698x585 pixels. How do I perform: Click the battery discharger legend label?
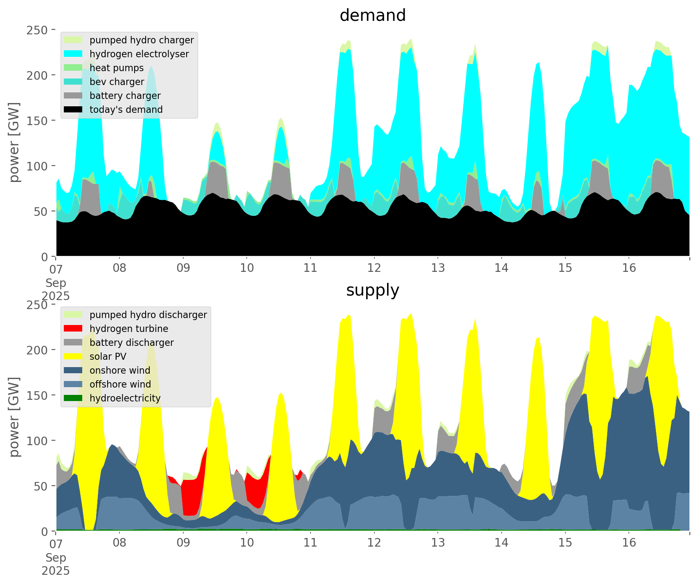pyautogui.click(x=131, y=343)
